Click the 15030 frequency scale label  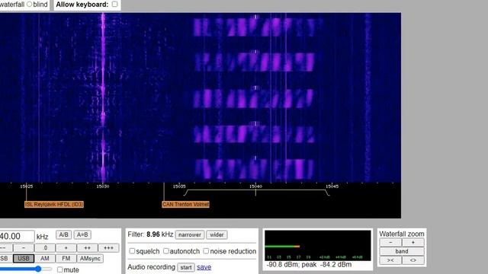coord(103,186)
